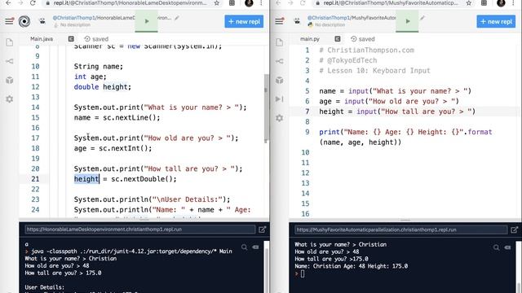Open the debugger icon in Python repl sidebar
Screen dimensions: 522x293
click(x=279, y=99)
